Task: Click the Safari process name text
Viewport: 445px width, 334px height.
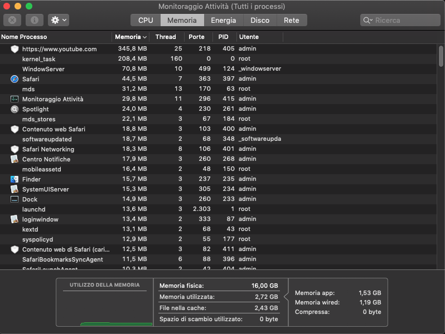Action: (31, 79)
